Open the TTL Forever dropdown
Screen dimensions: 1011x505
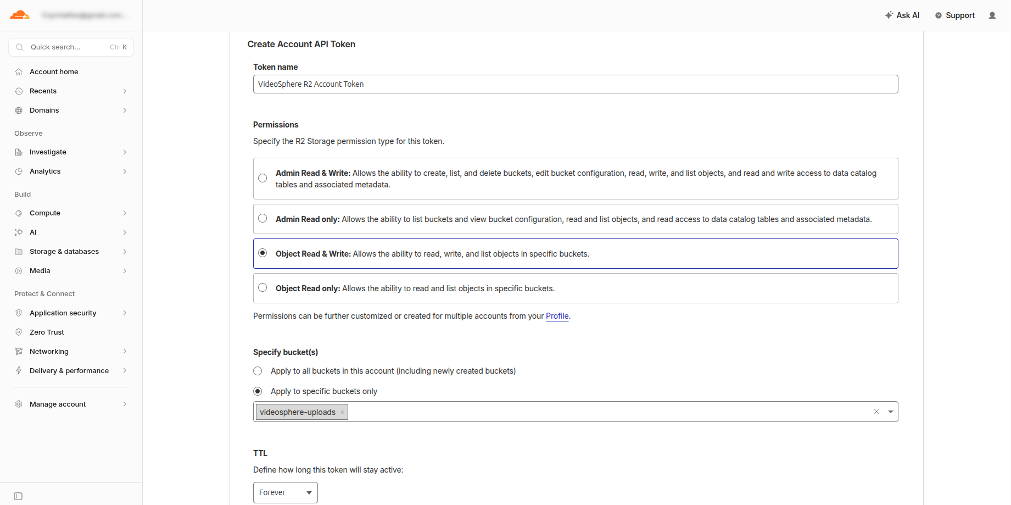(286, 492)
